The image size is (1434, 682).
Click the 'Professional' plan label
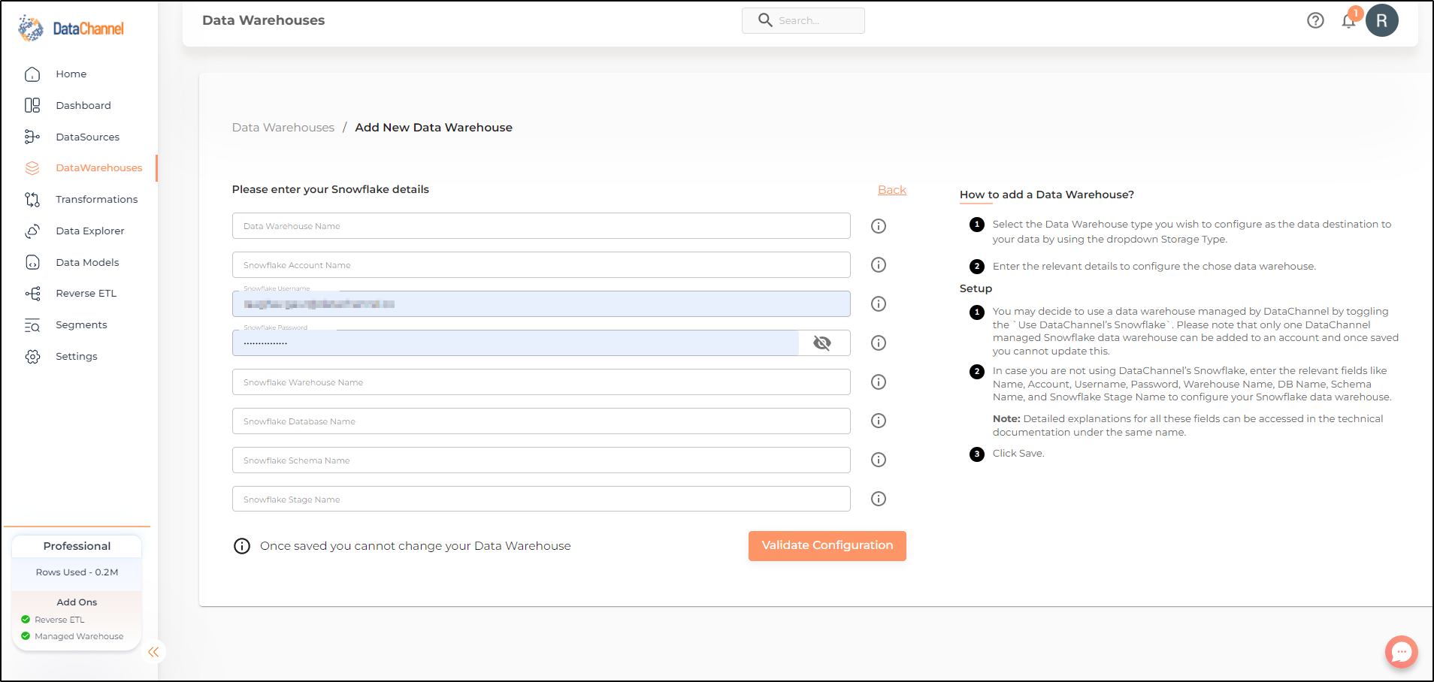point(77,546)
